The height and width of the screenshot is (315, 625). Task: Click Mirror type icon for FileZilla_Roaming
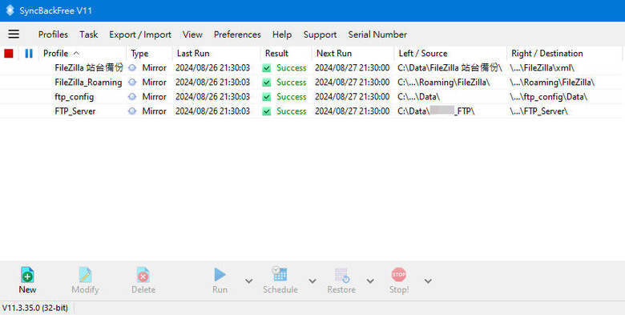132,82
